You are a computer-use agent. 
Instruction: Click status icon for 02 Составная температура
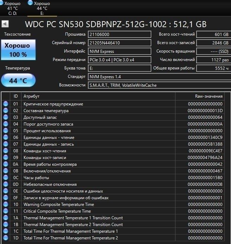click(6, 110)
